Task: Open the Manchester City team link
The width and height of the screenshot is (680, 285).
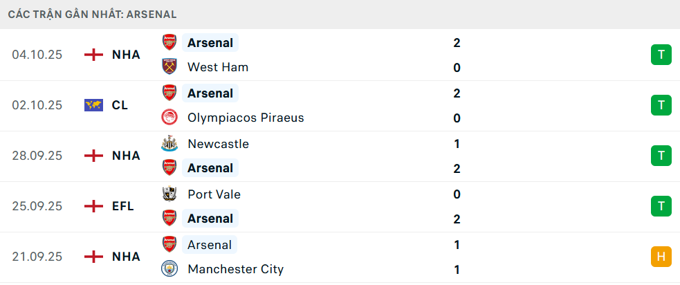Action: (x=235, y=269)
